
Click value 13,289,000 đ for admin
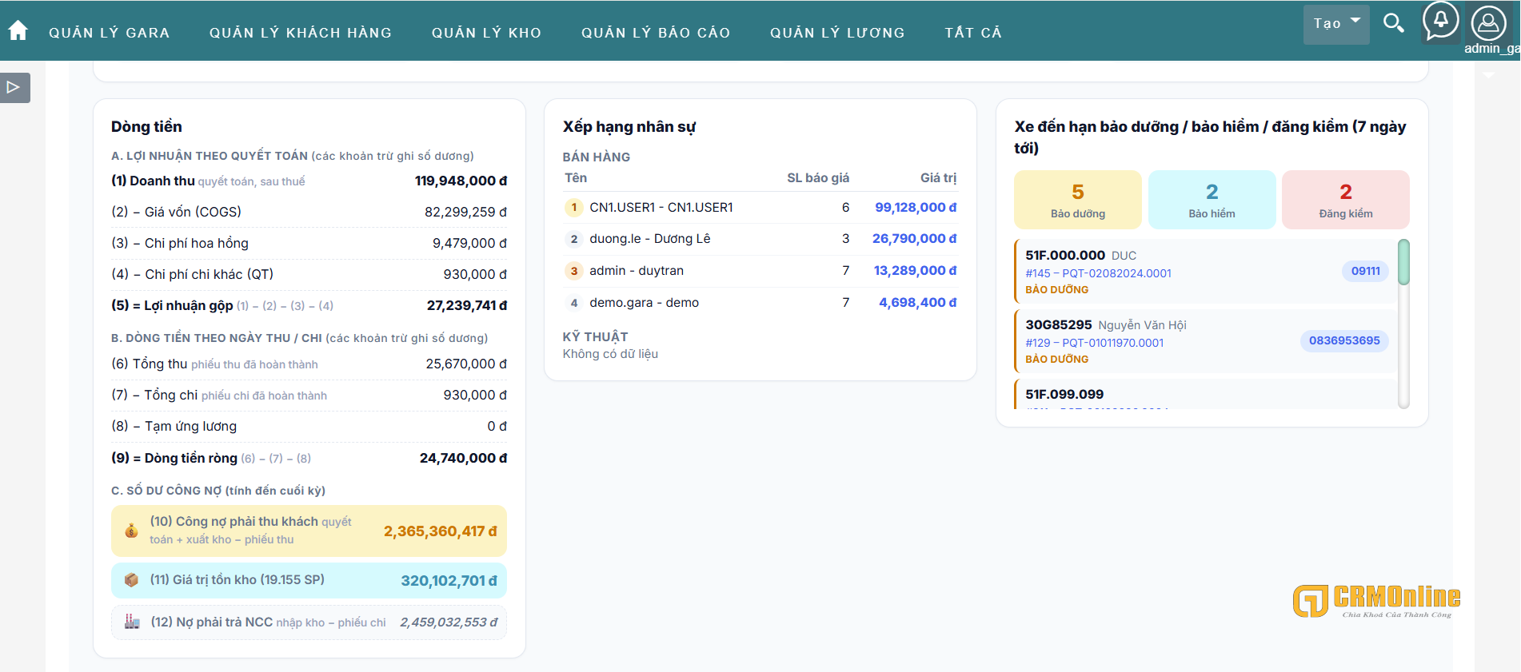915,271
